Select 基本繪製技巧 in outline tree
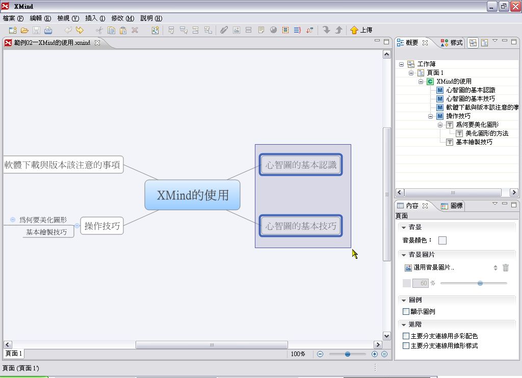 coord(474,142)
